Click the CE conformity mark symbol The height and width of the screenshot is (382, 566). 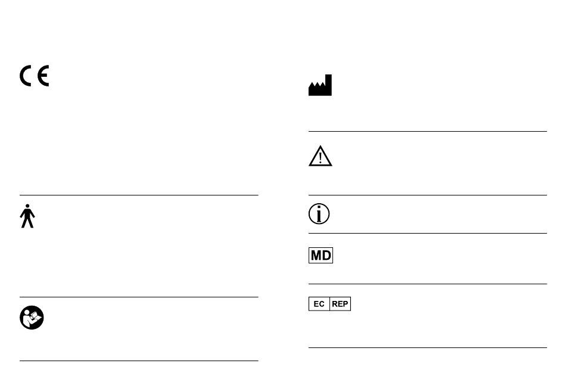35,76
